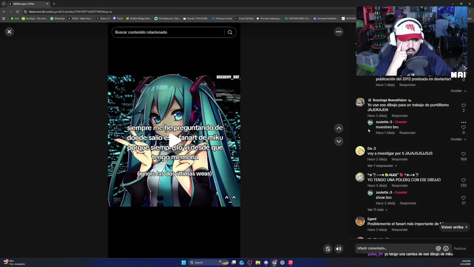474x267 pixels.
Task: Toggle auto-scroll button beside volume
Action: click(x=328, y=249)
